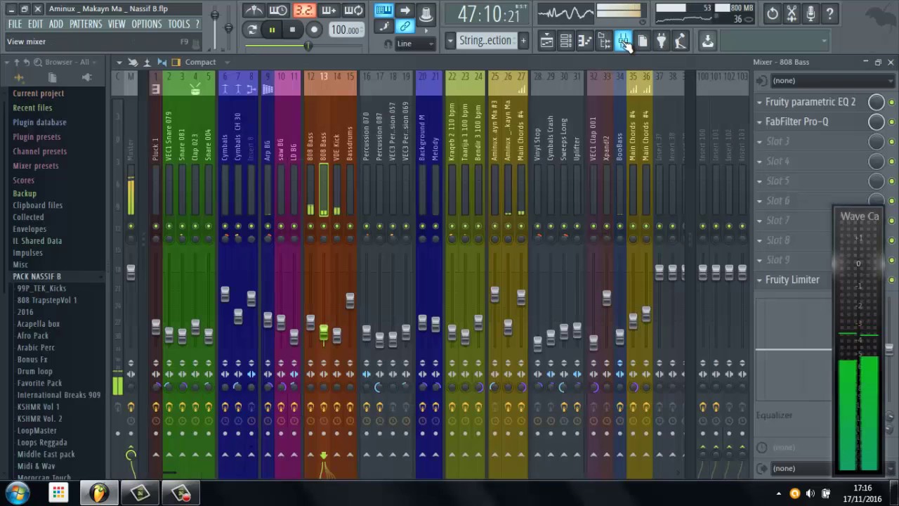Image resolution: width=899 pixels, height=506 pixels.
Task: Open mixer options menu arrow
Action: pyautogui.click(x=119, y=62)
